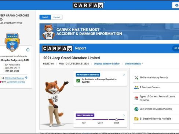179x134 pixels.
Task: Open the 200 Verified Reviews link
Action: coord(15,78)
